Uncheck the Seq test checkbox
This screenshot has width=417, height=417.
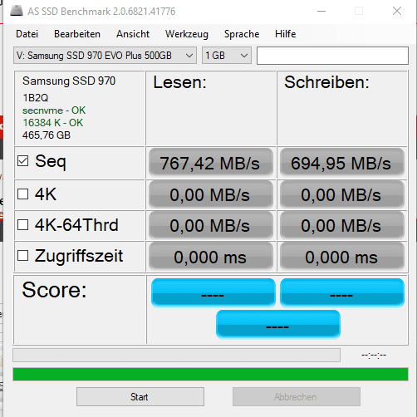tap(22, 161)
